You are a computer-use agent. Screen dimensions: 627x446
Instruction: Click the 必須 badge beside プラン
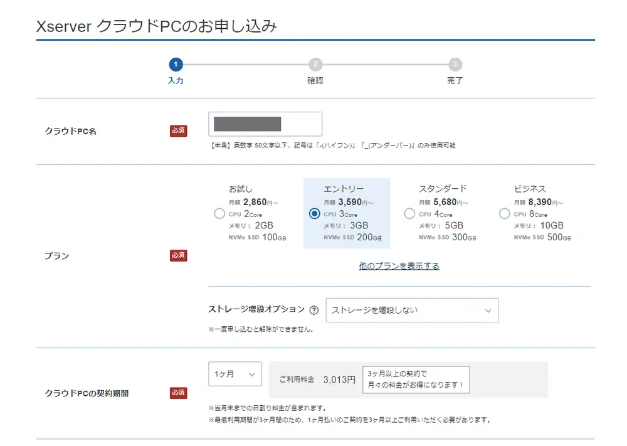click(178, 255)
